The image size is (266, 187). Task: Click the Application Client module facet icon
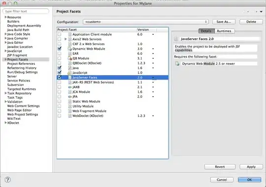pyautogui.click(x=70, y=34)
